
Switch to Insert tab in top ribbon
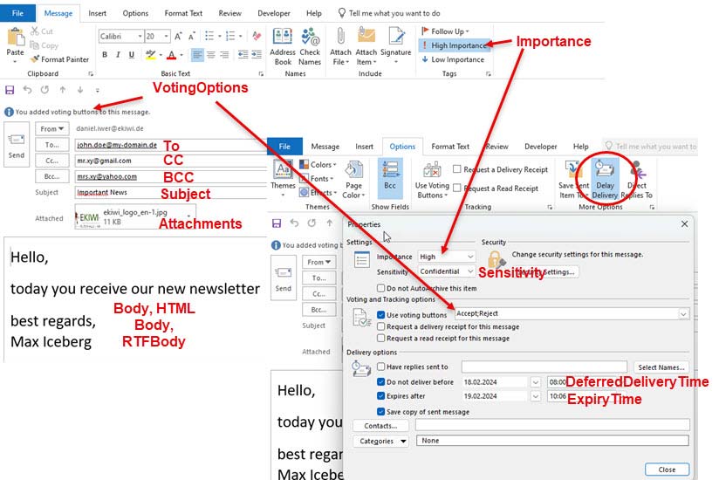(97, 13)
